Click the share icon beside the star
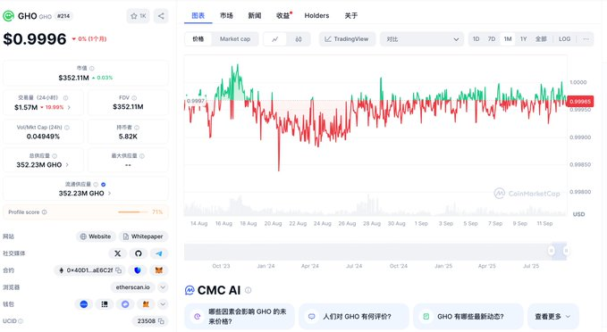The height and width of the screenshot is (332, 607). [161, 16]
